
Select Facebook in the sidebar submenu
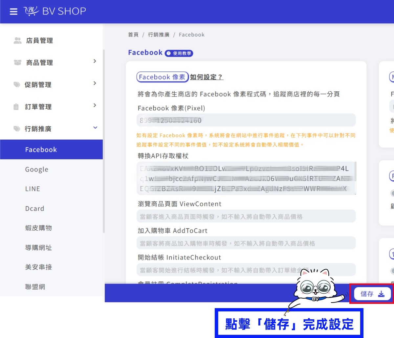(x=52, y=149)
